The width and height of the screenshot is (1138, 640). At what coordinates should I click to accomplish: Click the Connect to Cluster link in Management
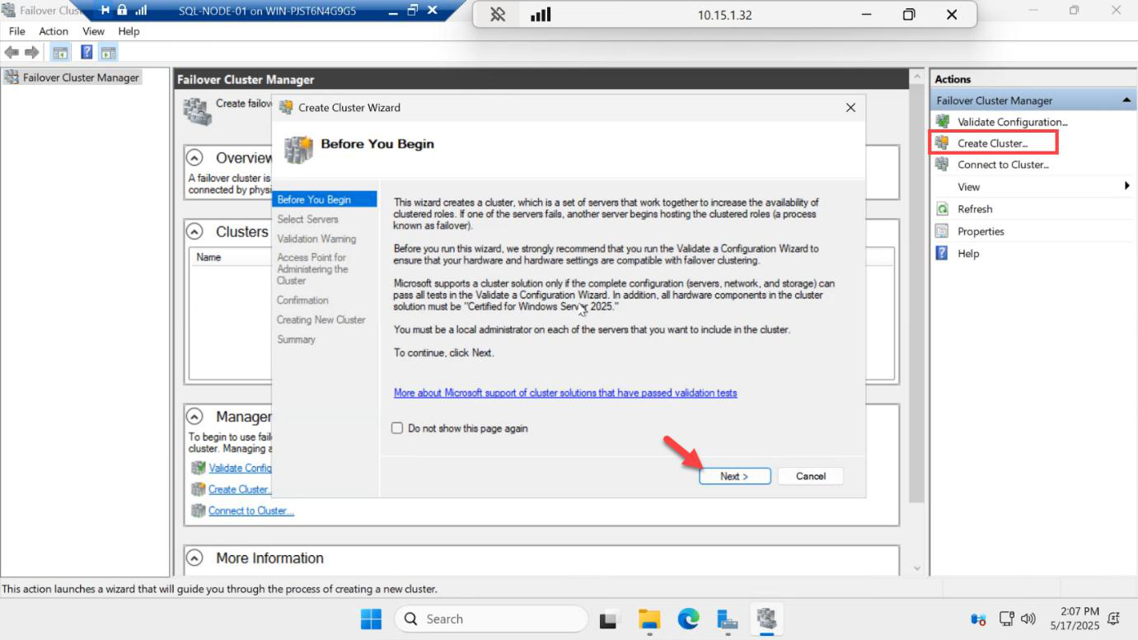tap(251, 511)
